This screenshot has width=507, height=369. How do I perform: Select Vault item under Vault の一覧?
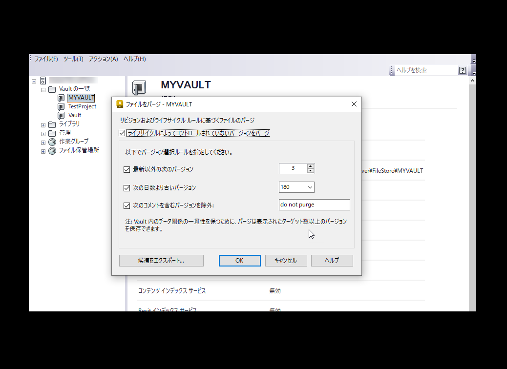(75, 115)
